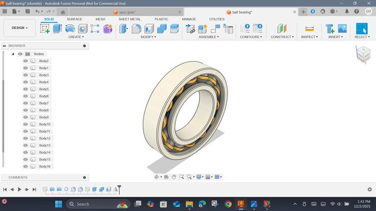Select the Pan hand tool
376x211 pixels.
click(174, 177)
